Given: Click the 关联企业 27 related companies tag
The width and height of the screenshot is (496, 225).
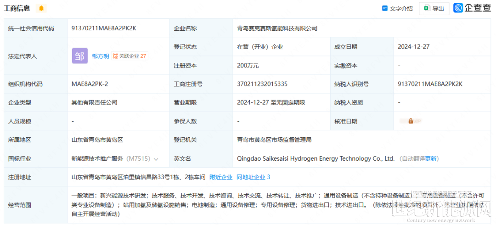Looking at the screenshot, I should coord(130,56).
